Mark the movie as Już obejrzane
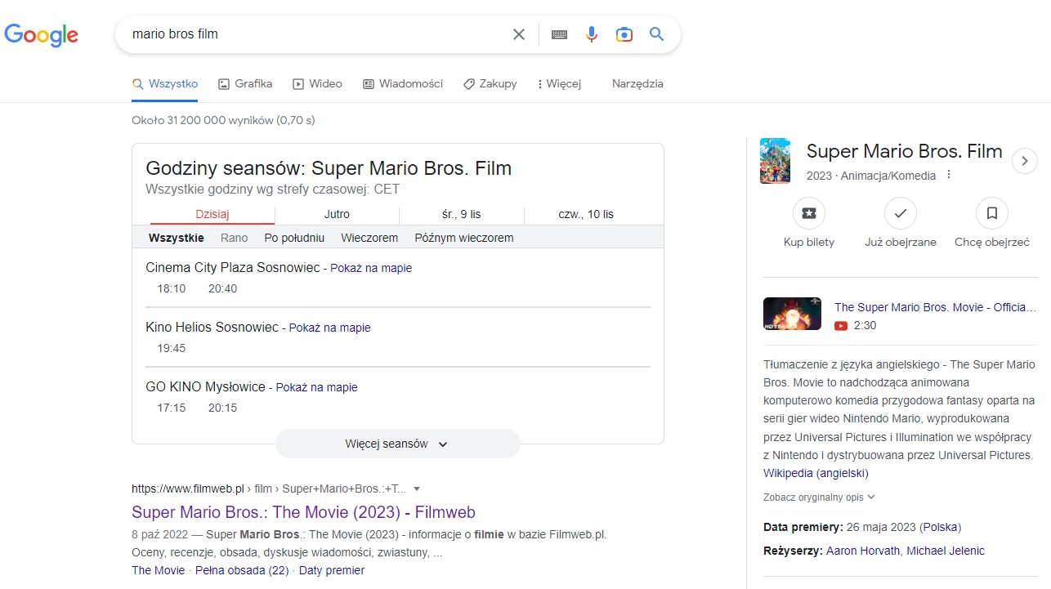Screen dimensions: 1051x589 point(900,212)
